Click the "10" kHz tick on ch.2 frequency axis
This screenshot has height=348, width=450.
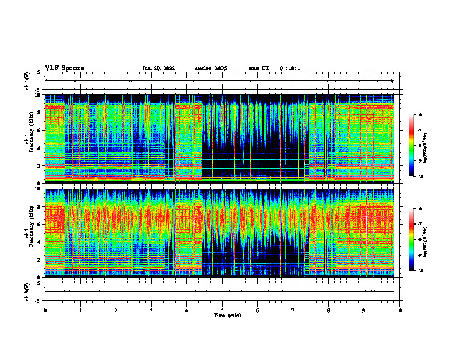(x=38, y=189)
